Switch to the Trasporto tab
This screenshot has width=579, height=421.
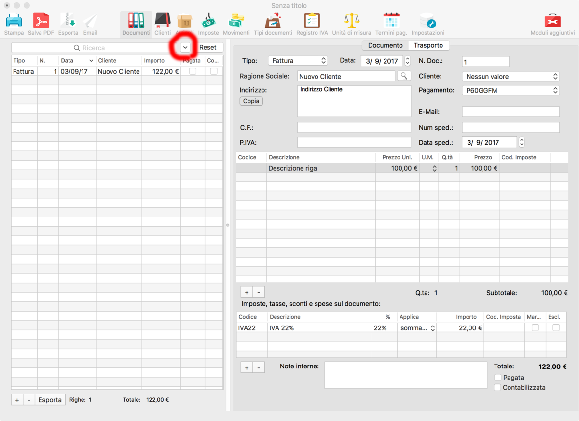pyautogui.click(x=428, y=45)
